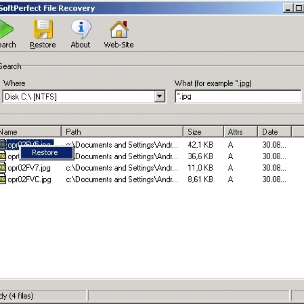Sort files by the Path column header
The width and height of the screenshot is (304, 304).
point(122,132)
